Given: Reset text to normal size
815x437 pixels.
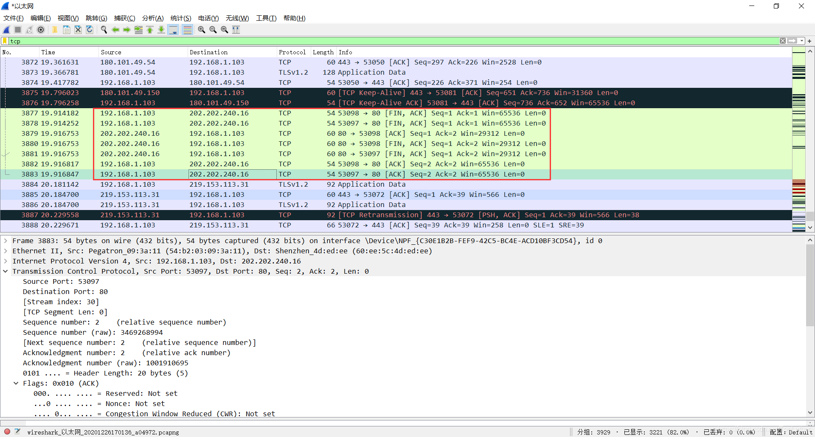Looking at the screenshot, I should tap(224, 30).
